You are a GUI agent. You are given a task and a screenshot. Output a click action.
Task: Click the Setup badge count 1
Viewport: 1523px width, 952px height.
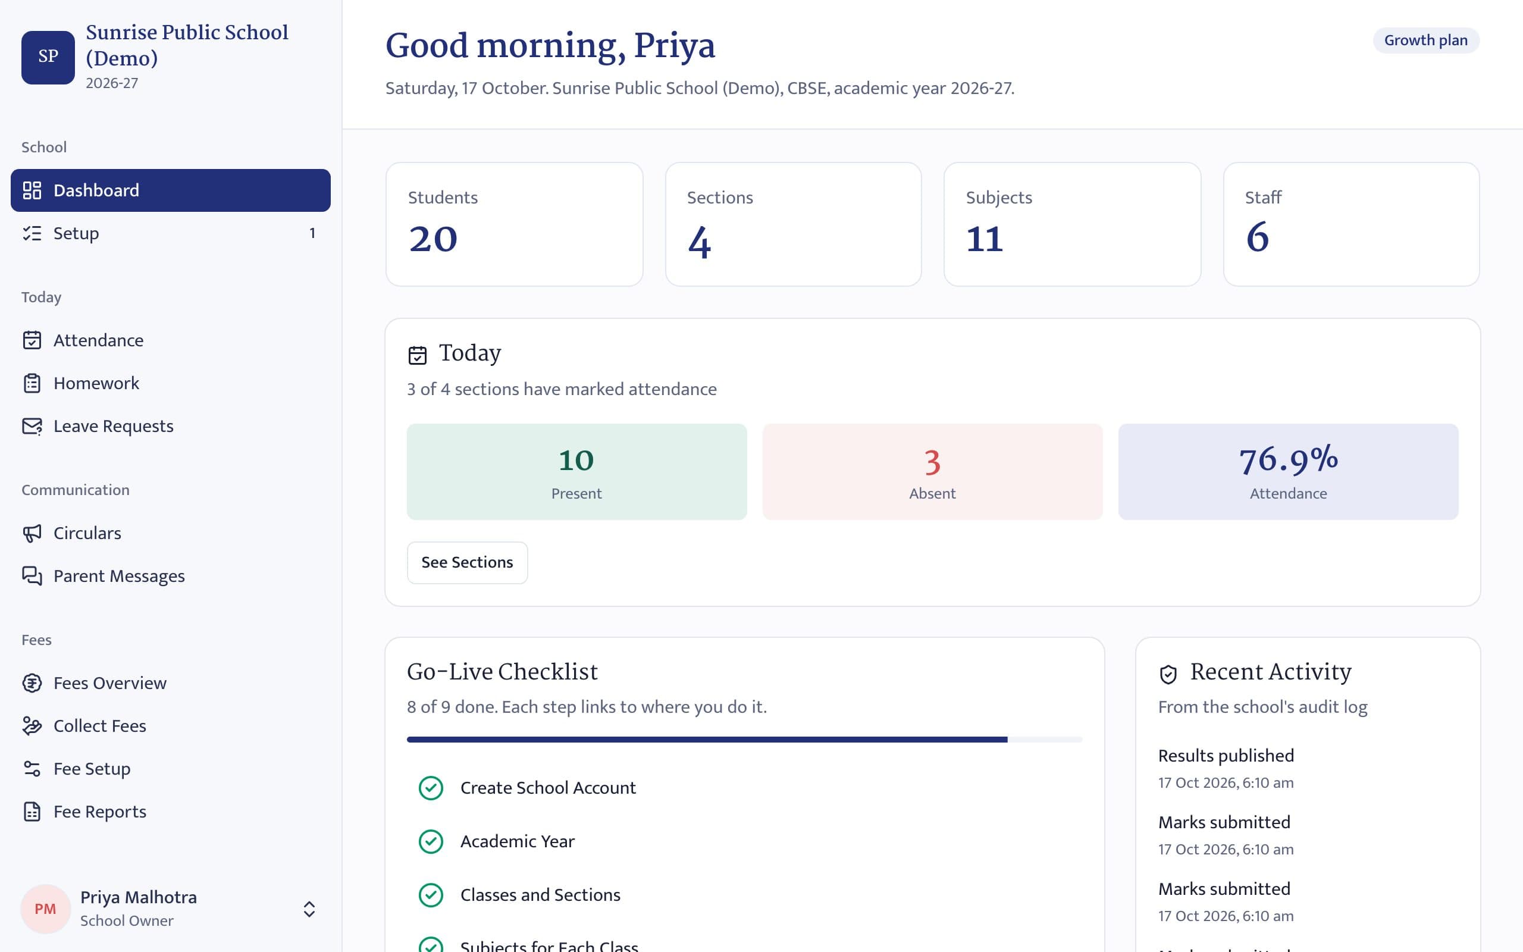click(312, 233)
